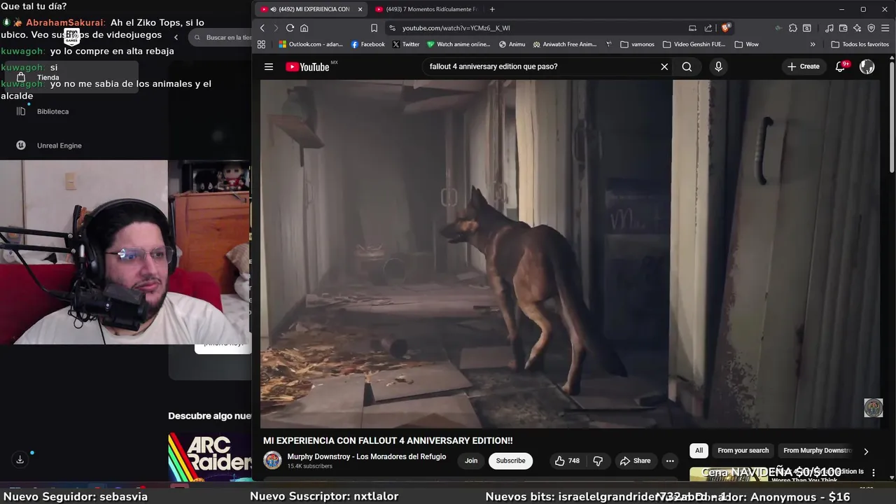The image size is (896, 504).
Task: Click the Epic store search field
Action: 220,37
